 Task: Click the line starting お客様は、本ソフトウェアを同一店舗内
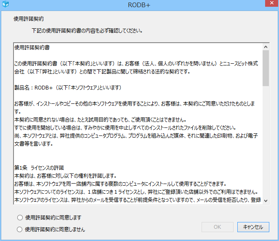point(120,184)
